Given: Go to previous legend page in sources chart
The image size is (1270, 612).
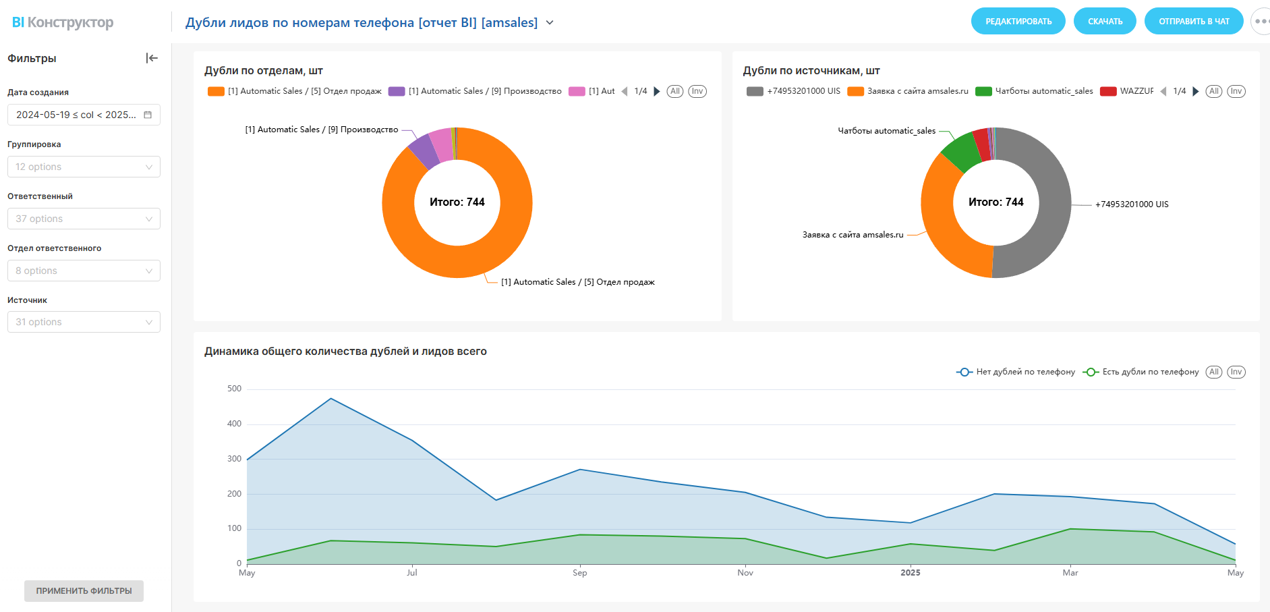Looking at the screenshot, I should (1163, 91).
